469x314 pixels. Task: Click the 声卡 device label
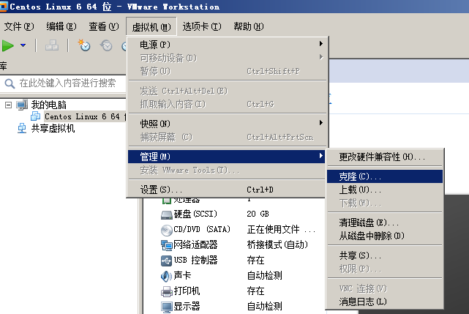[182, 276]
